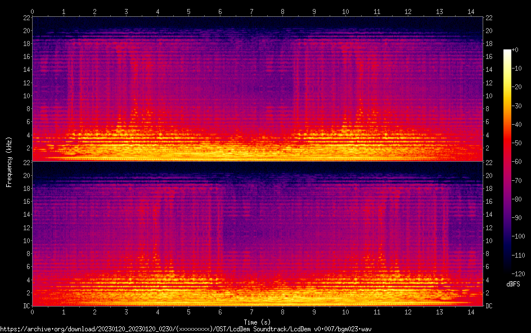This screenshot has width=531, height=333.
Task: Click the center of the upper channel spectrogram
Action: (257, 89)
